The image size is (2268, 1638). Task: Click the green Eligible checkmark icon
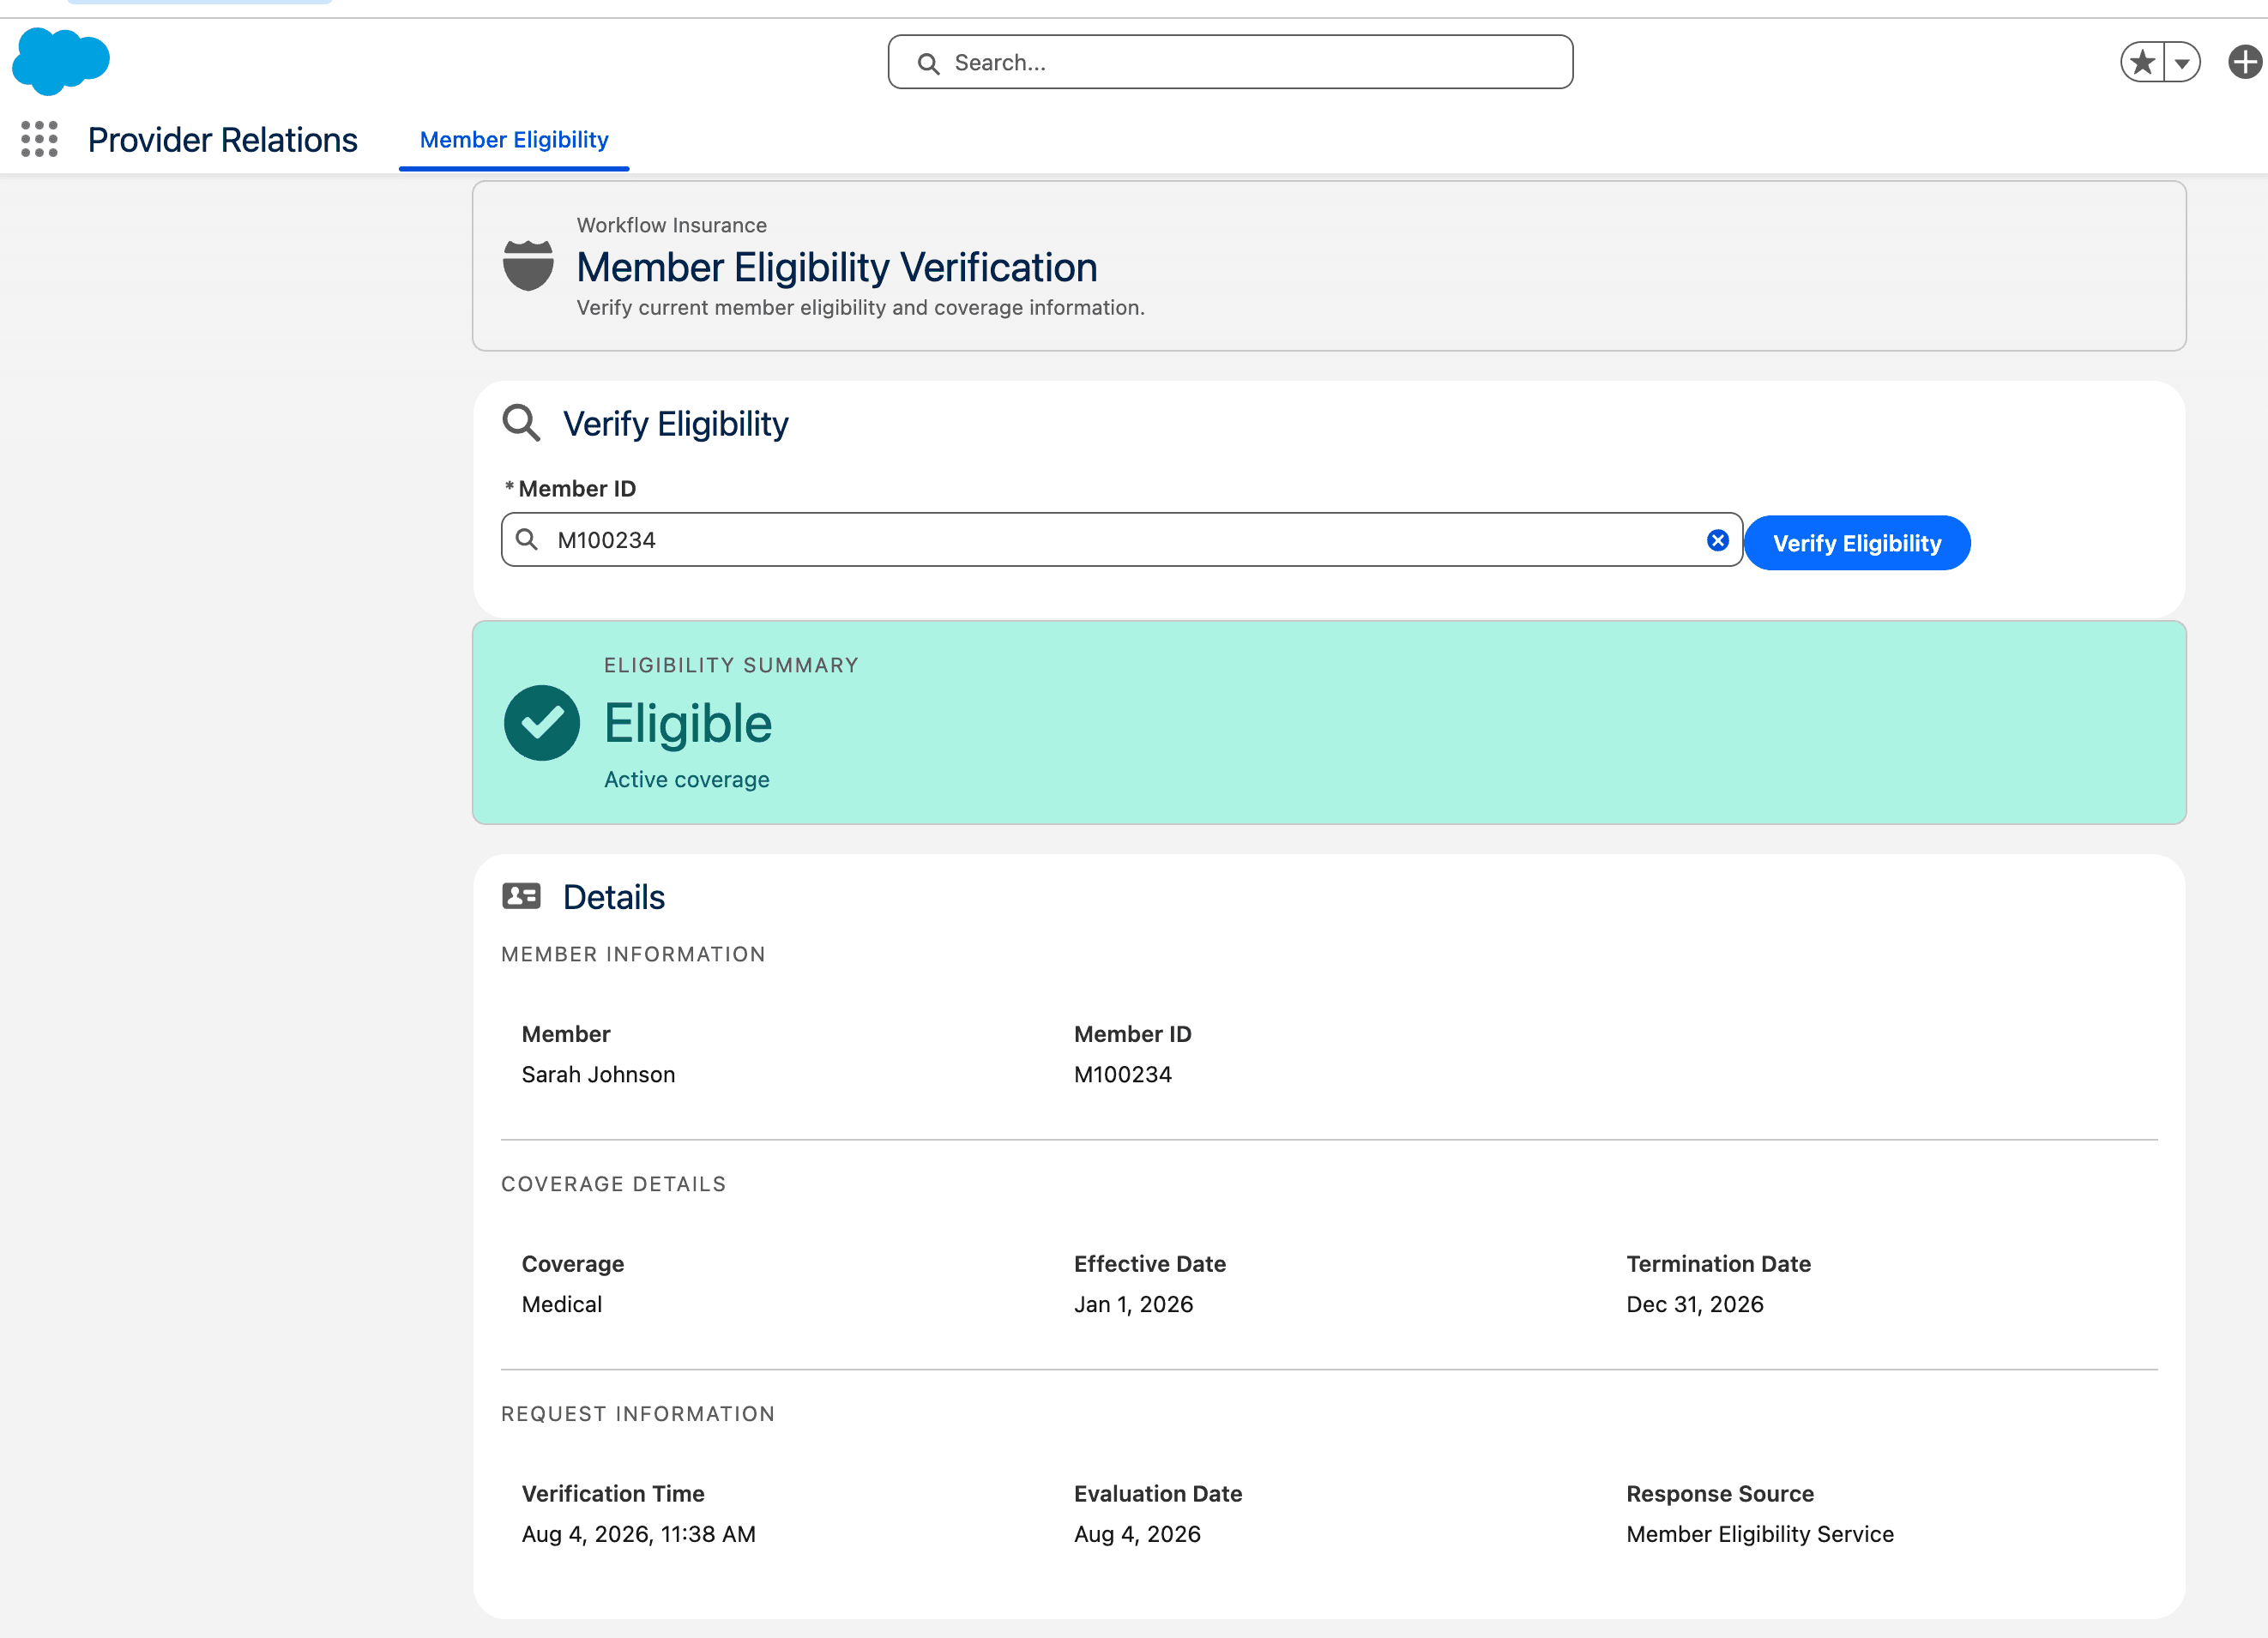[542, 723]
